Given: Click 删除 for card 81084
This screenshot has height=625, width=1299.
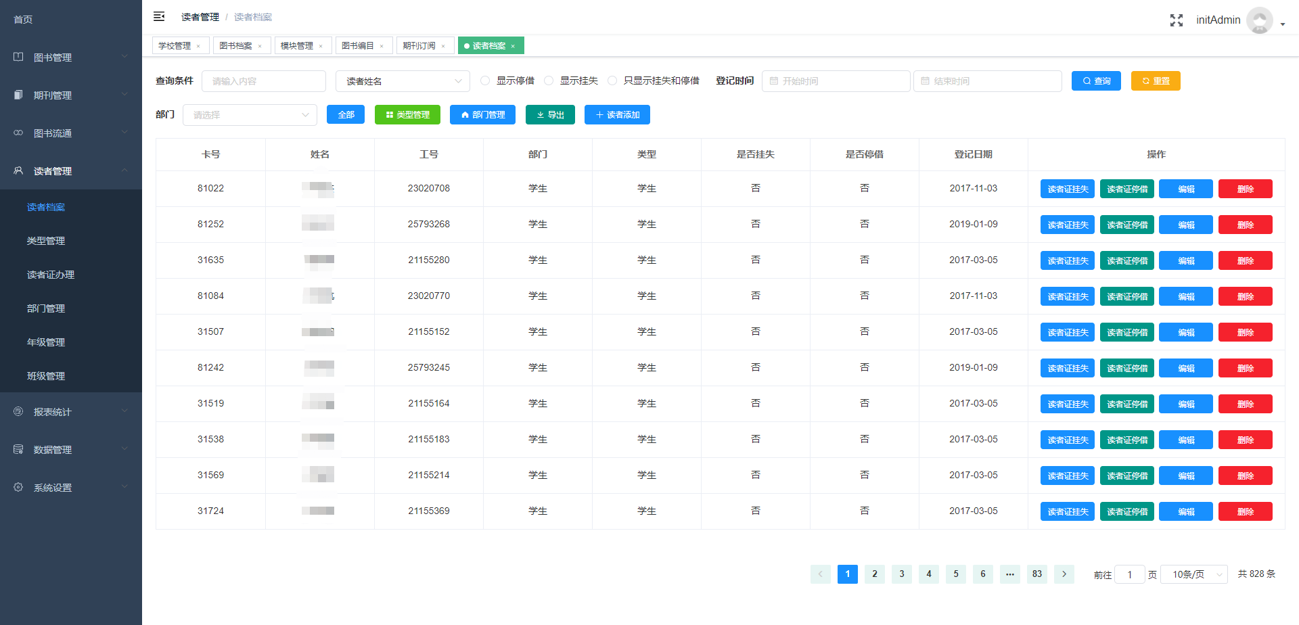Looking at the screenshot, I should pyautogui.click(x=1246, y=296).
